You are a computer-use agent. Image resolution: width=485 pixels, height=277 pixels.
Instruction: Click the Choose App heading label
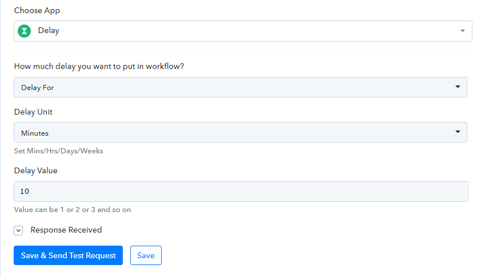37,10
